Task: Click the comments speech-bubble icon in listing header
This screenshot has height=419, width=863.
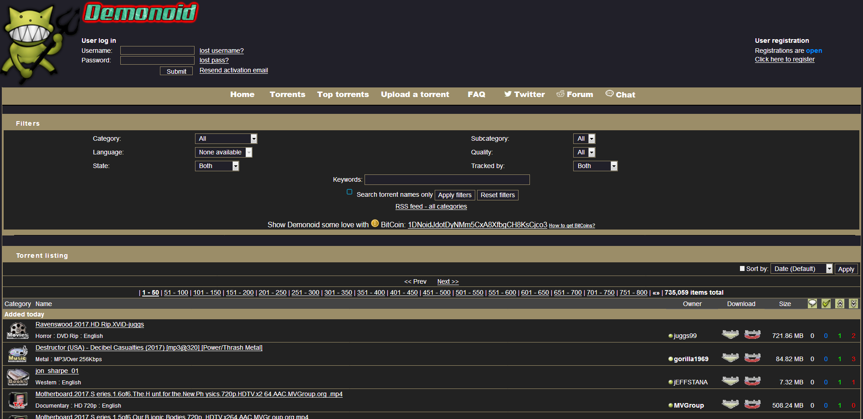Action: click(x=812, y=303)
